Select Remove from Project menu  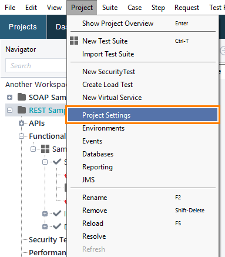pos(143,211)
